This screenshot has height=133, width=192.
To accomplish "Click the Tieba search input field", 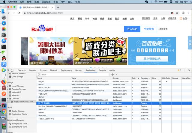I will 90,29.
